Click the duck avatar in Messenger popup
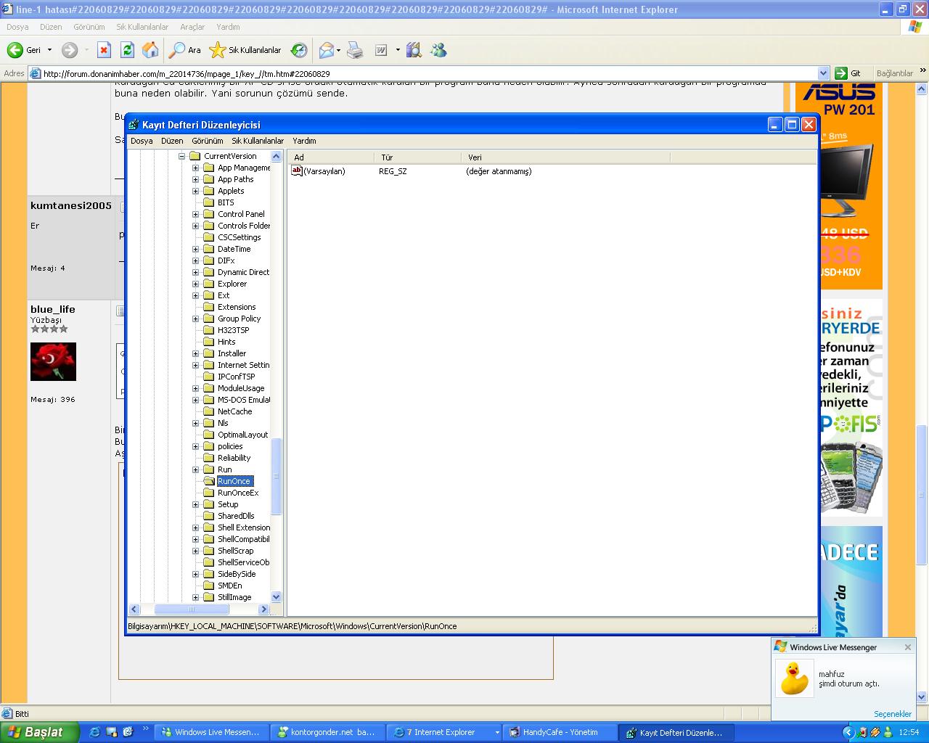Image resolution: width=929 pixels, height=743 pixels. (x=795, y=678)
